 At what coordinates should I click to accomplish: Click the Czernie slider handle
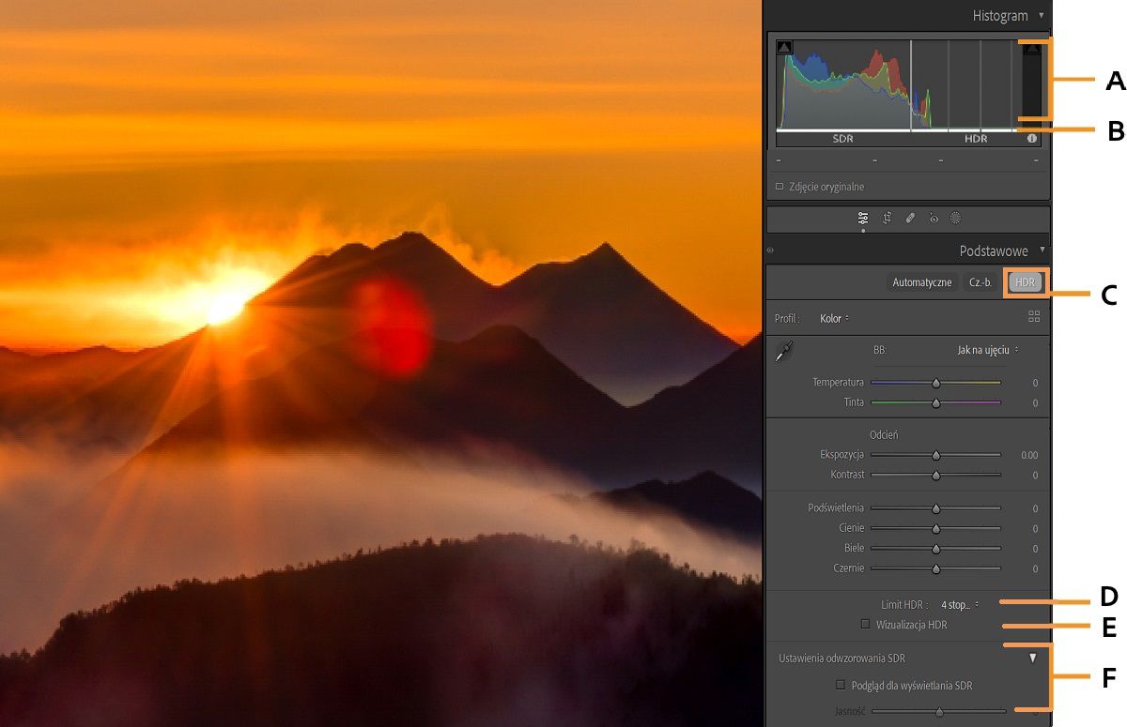(x=935, y=568)
